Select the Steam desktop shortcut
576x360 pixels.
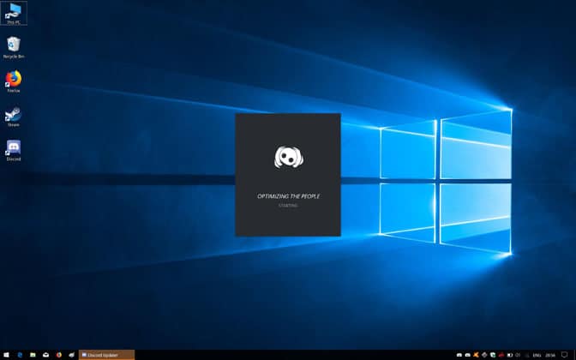14,117
